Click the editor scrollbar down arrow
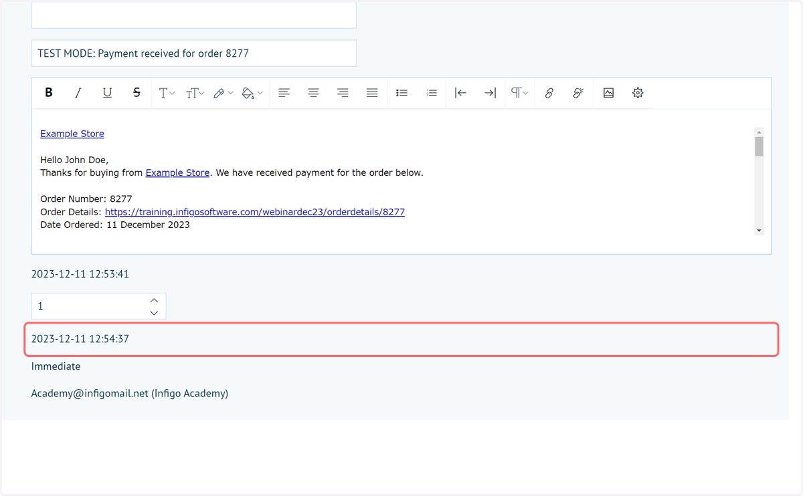This screenshot has height=496, width=803. coord(759,231)
